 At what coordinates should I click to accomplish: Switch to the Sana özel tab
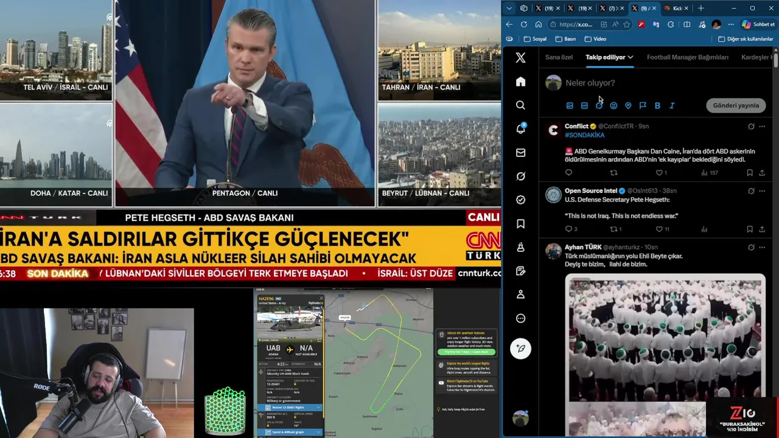point(559,57)
